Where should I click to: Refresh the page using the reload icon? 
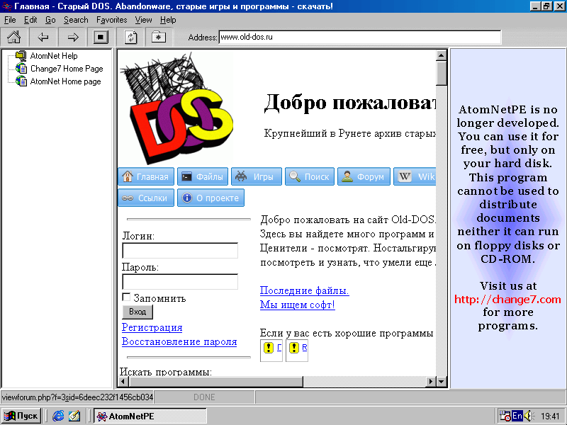click(131, 37)
